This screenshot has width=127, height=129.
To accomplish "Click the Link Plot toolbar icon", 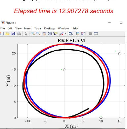I will tap(70, 34).
